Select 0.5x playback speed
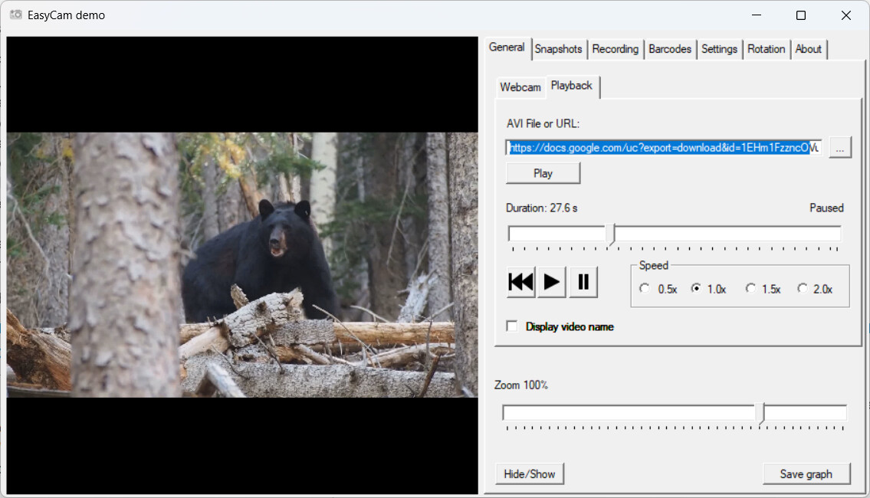 (645, 289)
